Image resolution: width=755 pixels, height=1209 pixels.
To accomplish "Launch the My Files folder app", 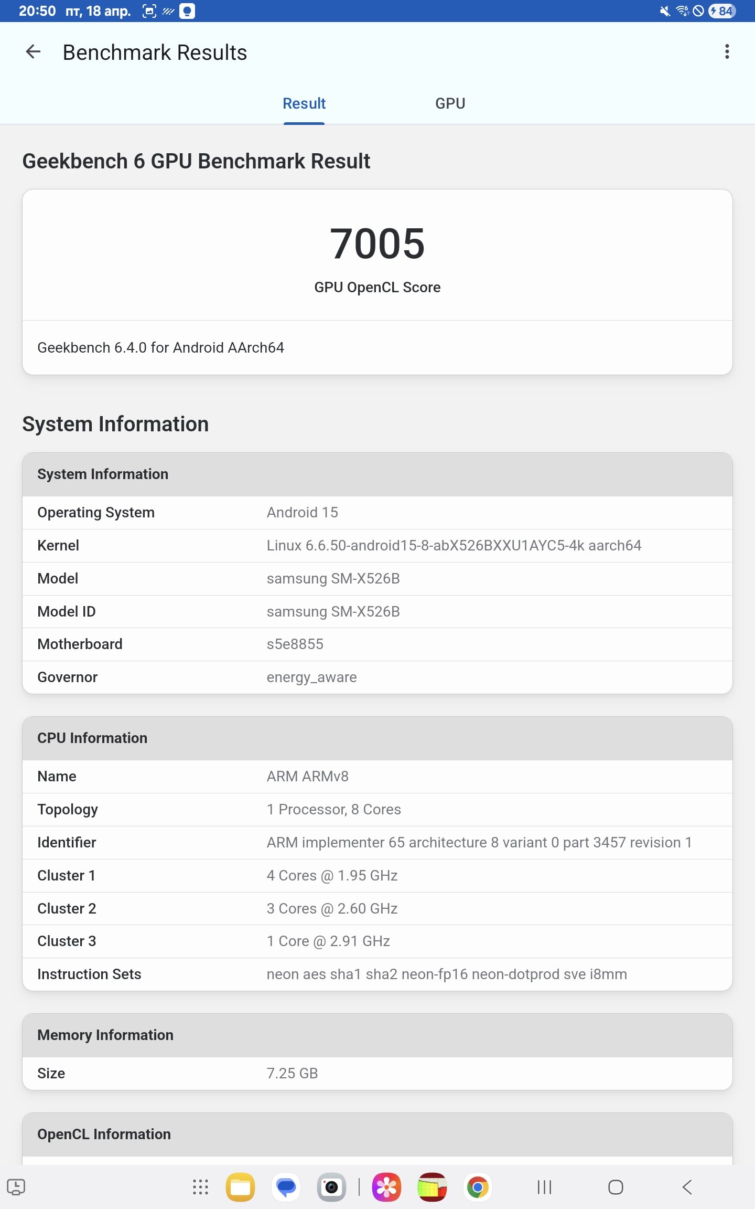I will [241, 1187].
